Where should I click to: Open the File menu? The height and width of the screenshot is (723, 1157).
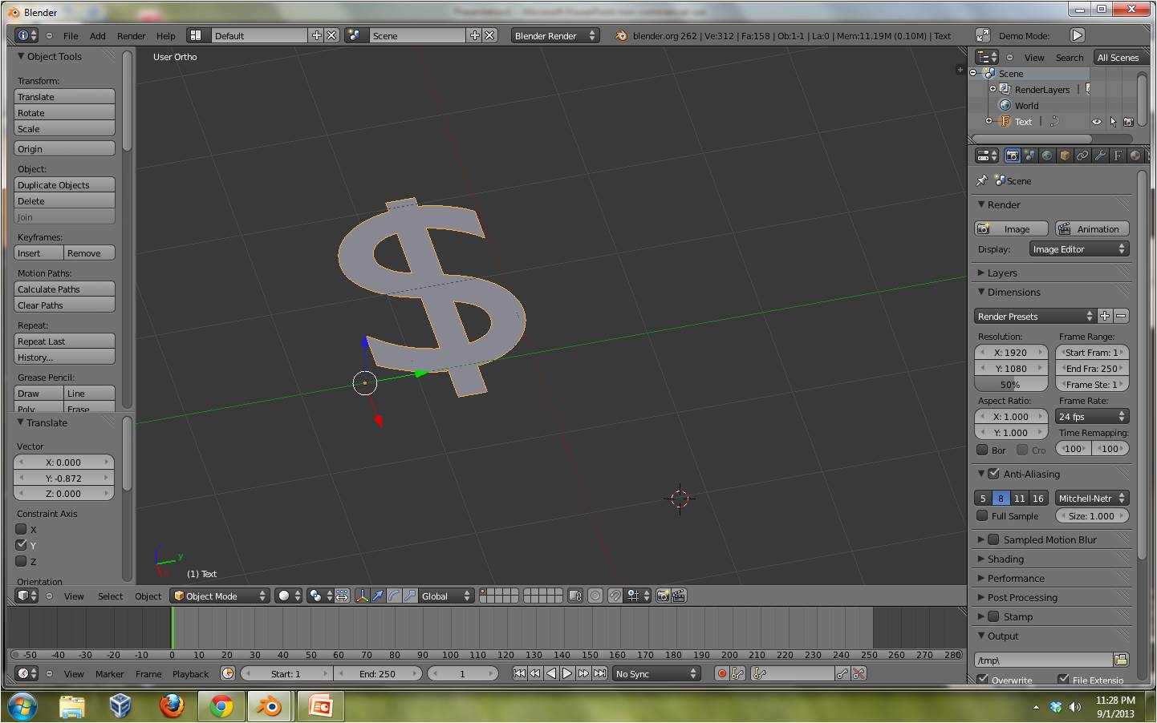click(x=71, y=36)
